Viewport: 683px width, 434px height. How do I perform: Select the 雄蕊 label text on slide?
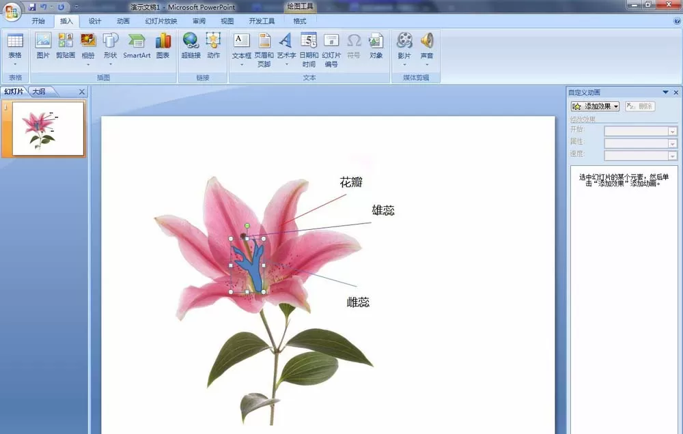coord(383,210)
